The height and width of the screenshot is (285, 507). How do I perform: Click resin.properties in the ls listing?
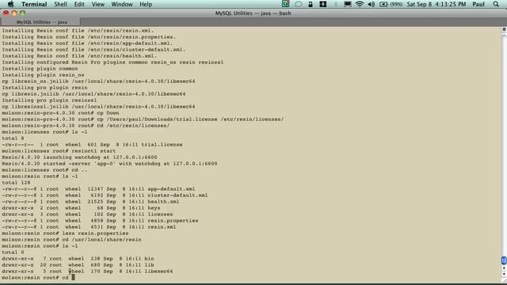pos(173,220)
